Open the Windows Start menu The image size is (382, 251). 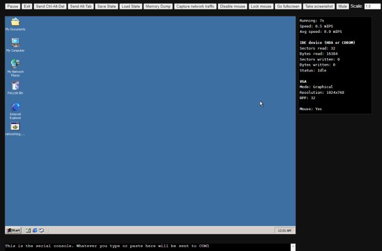(x=14, y=230)
